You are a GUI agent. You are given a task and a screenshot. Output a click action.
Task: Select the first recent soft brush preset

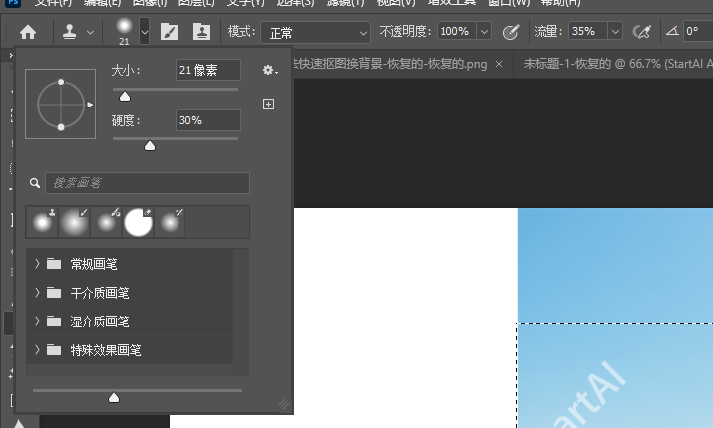(x=43, y=223)
